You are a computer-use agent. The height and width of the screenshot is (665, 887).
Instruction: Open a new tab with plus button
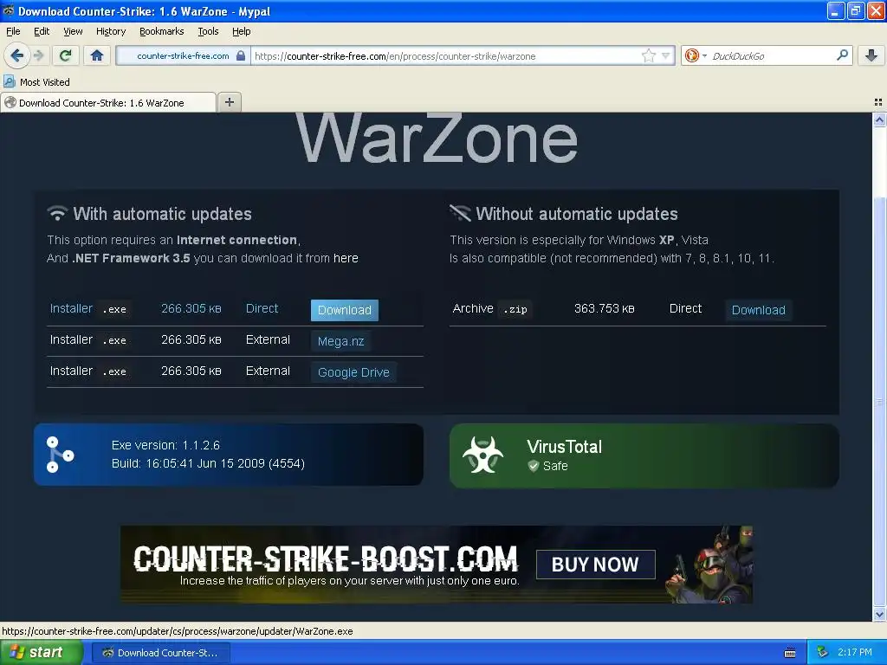click(229, 102)
